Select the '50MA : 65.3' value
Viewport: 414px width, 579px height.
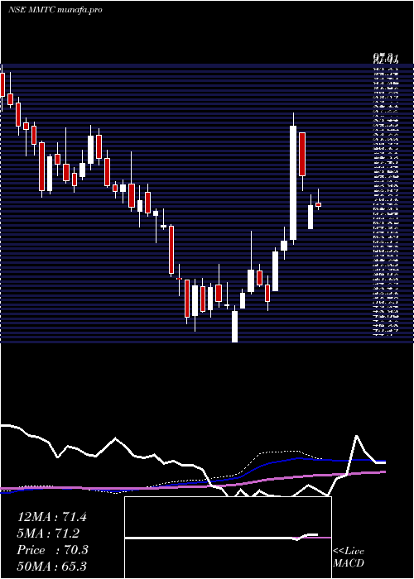pyautogui.click(x=52, y=567)
